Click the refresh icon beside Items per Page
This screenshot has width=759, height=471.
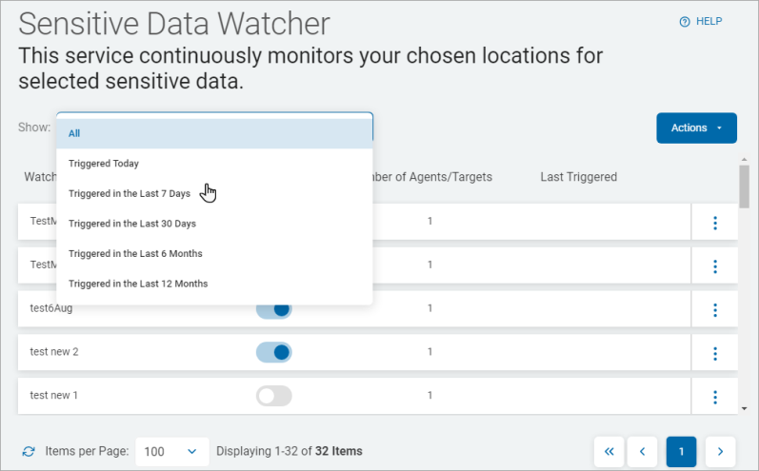(29, 451)
